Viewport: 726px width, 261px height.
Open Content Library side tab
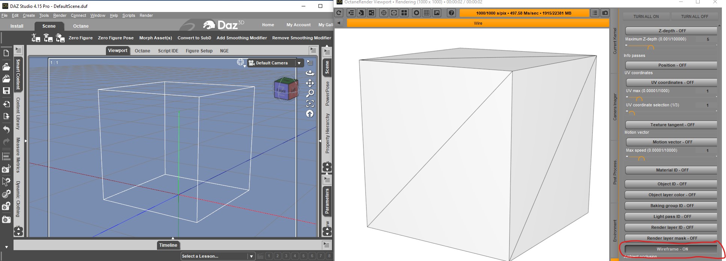click(x=18, y=113)
